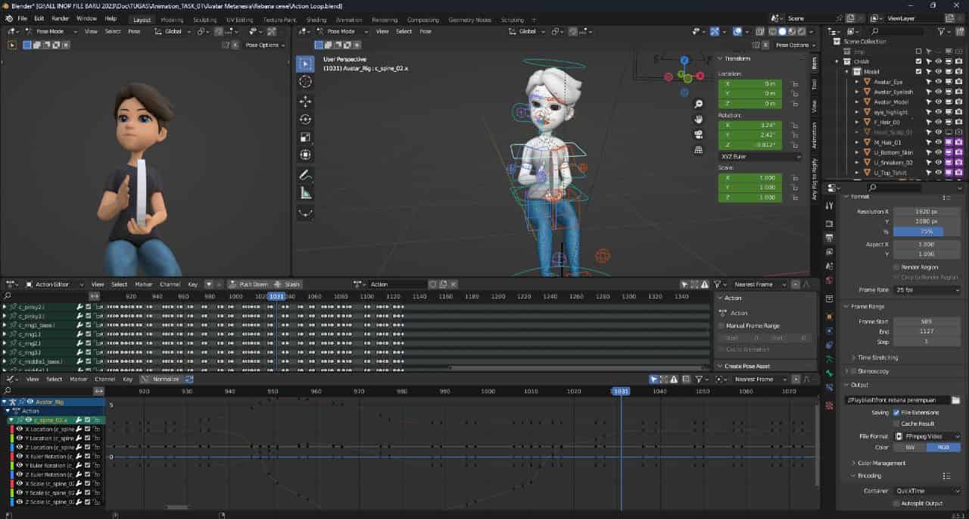Open the Frame Rate 25 fps dropdown

(x=927, y=289)
